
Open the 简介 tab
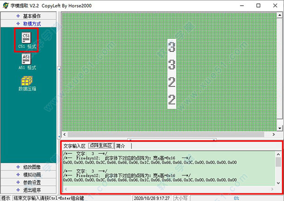pos(121,146)
